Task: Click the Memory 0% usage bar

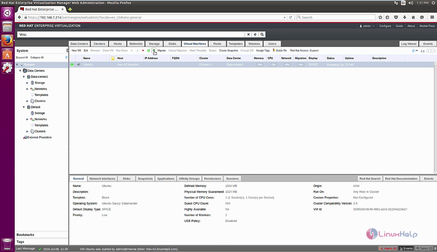Action: [259, 65]
